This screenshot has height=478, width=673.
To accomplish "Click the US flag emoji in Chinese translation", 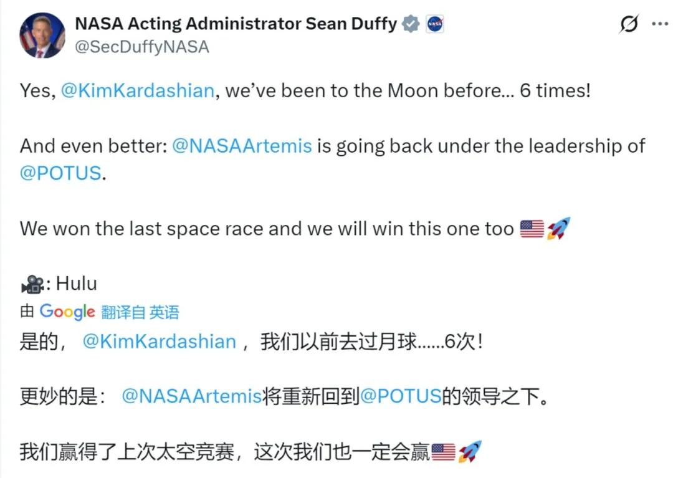I will pyautogui.click(x=443, y=452).
